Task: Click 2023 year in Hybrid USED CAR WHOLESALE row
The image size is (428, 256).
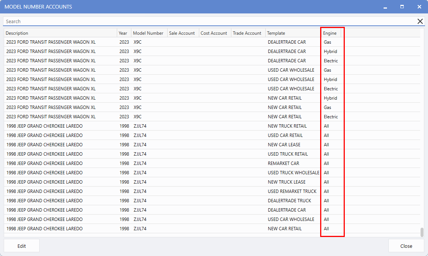Action: [x=124, y=79]
